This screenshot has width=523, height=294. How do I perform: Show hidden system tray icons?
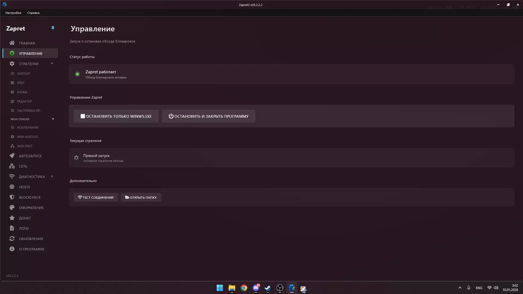click(460, 288)
